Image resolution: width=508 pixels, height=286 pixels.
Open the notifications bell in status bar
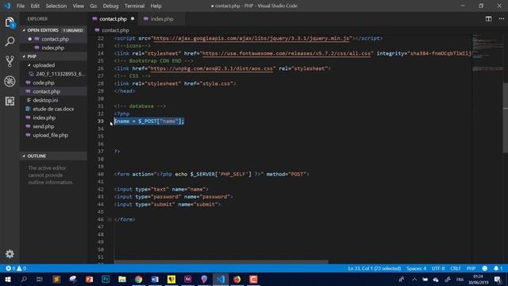tap(498, 269)
